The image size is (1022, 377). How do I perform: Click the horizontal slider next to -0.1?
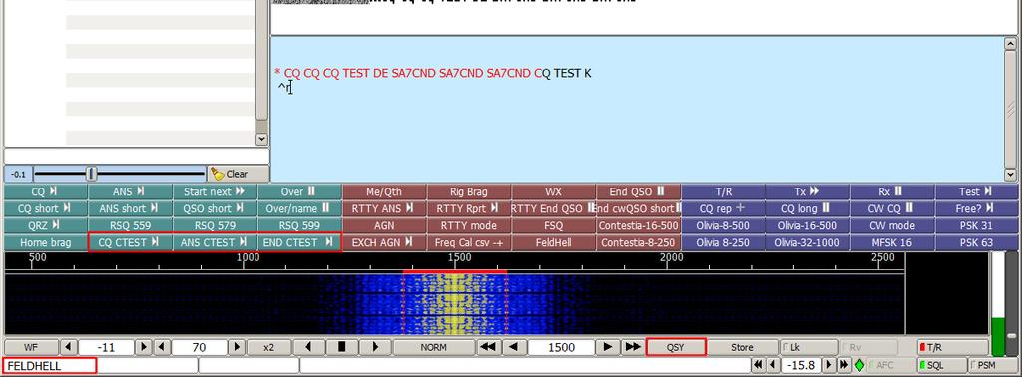(119, 174)
